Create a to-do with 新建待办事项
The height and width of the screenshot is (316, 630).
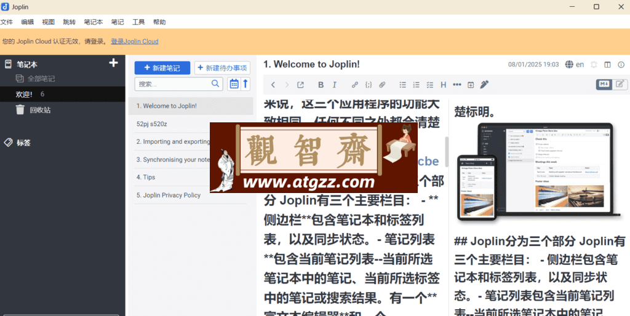click(x=223, y=68)
